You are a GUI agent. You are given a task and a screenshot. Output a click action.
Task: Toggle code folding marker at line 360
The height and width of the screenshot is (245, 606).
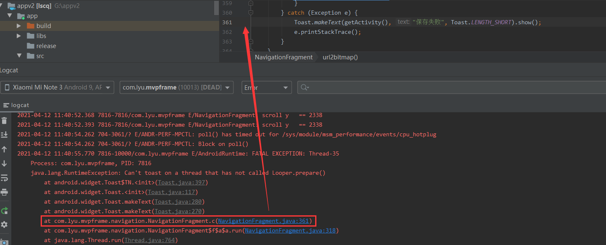click(x=251, y=13)
